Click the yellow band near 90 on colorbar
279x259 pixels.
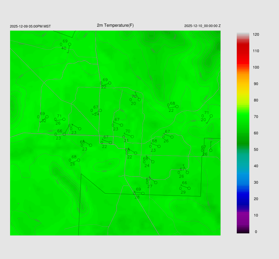click(243, 85)
